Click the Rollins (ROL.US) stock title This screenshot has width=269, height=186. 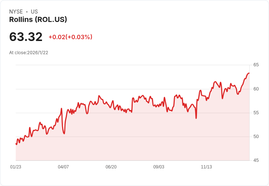(38, 20)
